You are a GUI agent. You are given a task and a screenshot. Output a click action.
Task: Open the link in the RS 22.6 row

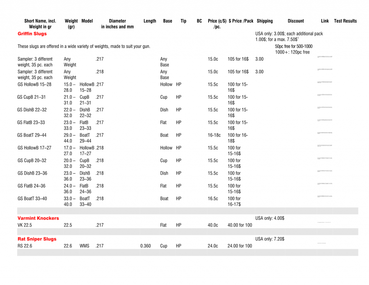pyautogui.click(x=322, y=243)
